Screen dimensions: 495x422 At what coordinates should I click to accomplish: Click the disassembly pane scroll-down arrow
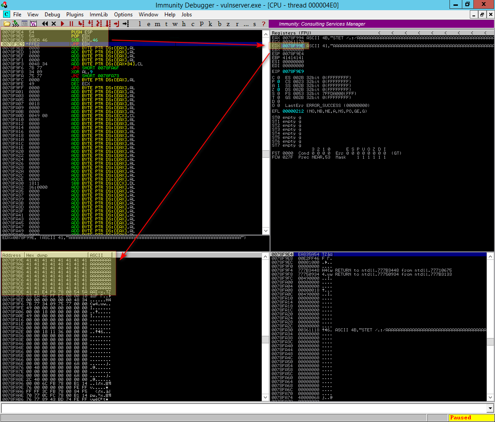[266, 231]
